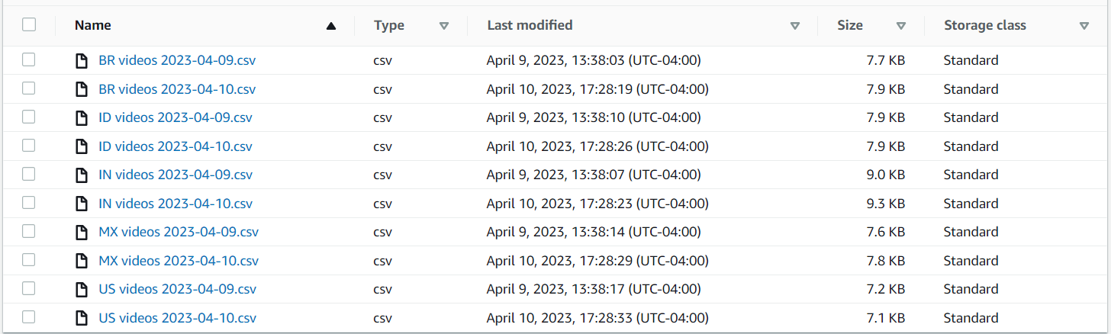
Task: Select checkbox for IN videos 2023-04-10.csv
Action: click(x=29, y=203)
